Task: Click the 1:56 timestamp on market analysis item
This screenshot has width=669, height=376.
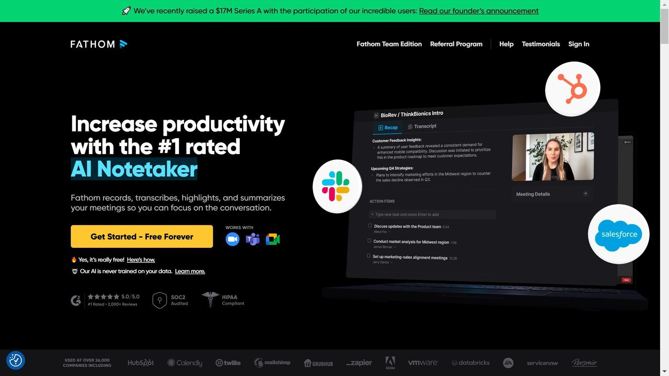Action: pos(454,242)
